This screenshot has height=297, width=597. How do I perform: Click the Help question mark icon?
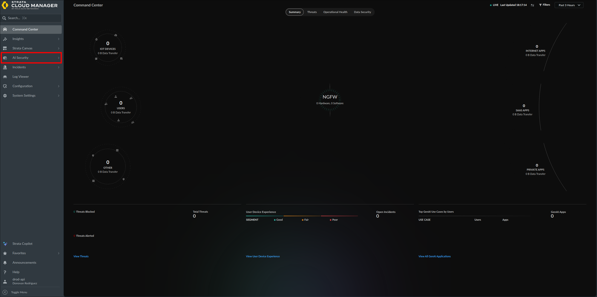(5, 272)
